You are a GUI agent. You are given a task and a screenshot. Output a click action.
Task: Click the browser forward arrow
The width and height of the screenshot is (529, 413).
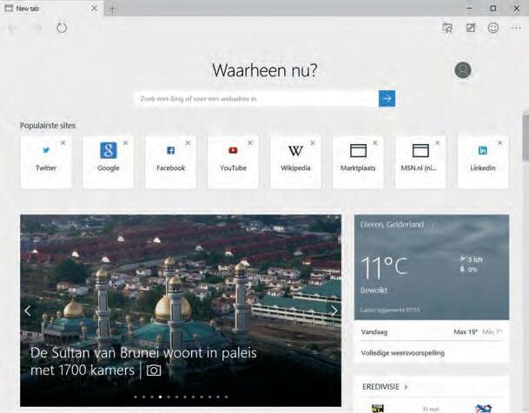(x=37, y=28)
